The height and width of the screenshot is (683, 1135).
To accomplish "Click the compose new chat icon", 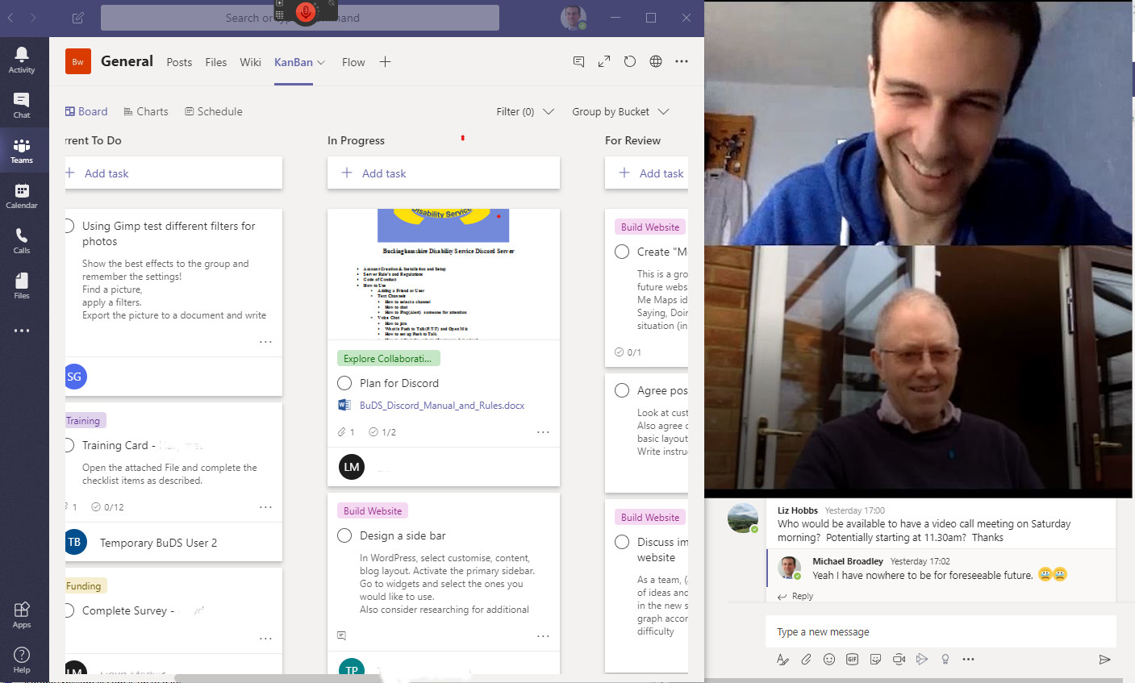I will [77, 18].
